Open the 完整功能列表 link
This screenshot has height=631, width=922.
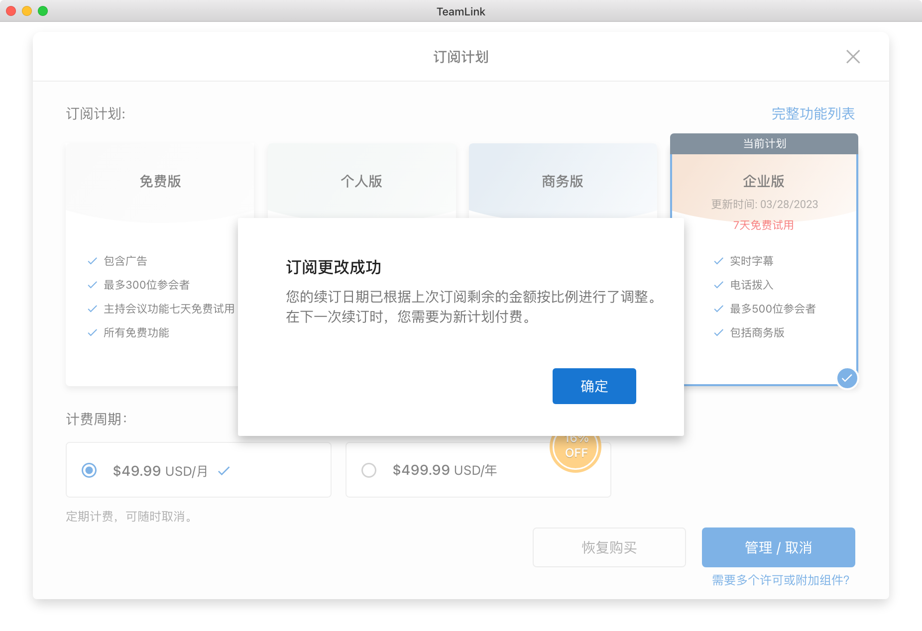812,114
